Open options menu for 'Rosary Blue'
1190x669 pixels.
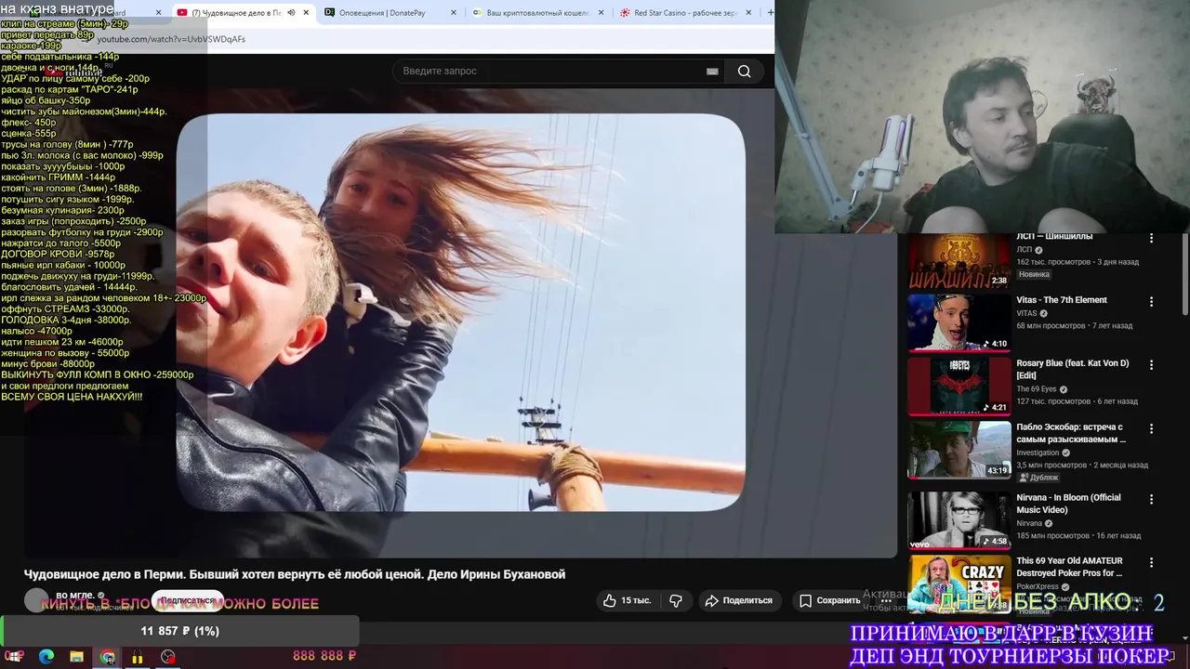point(1151,365)
